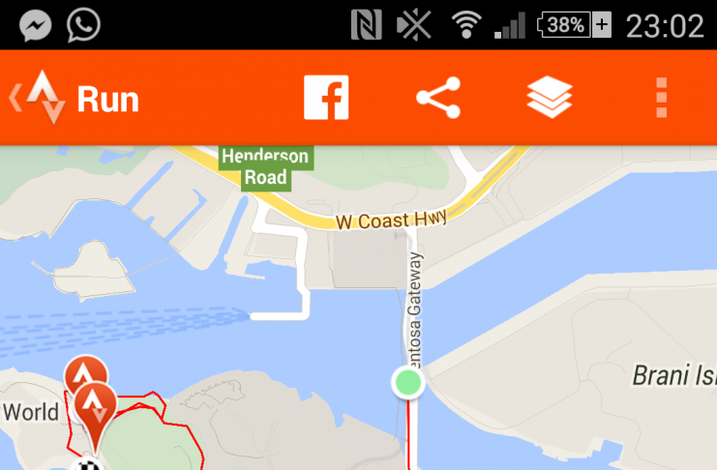Tap the Wi-Fi status icon
The width and height of the screenshot is (717, 470).
click(466, 25)
